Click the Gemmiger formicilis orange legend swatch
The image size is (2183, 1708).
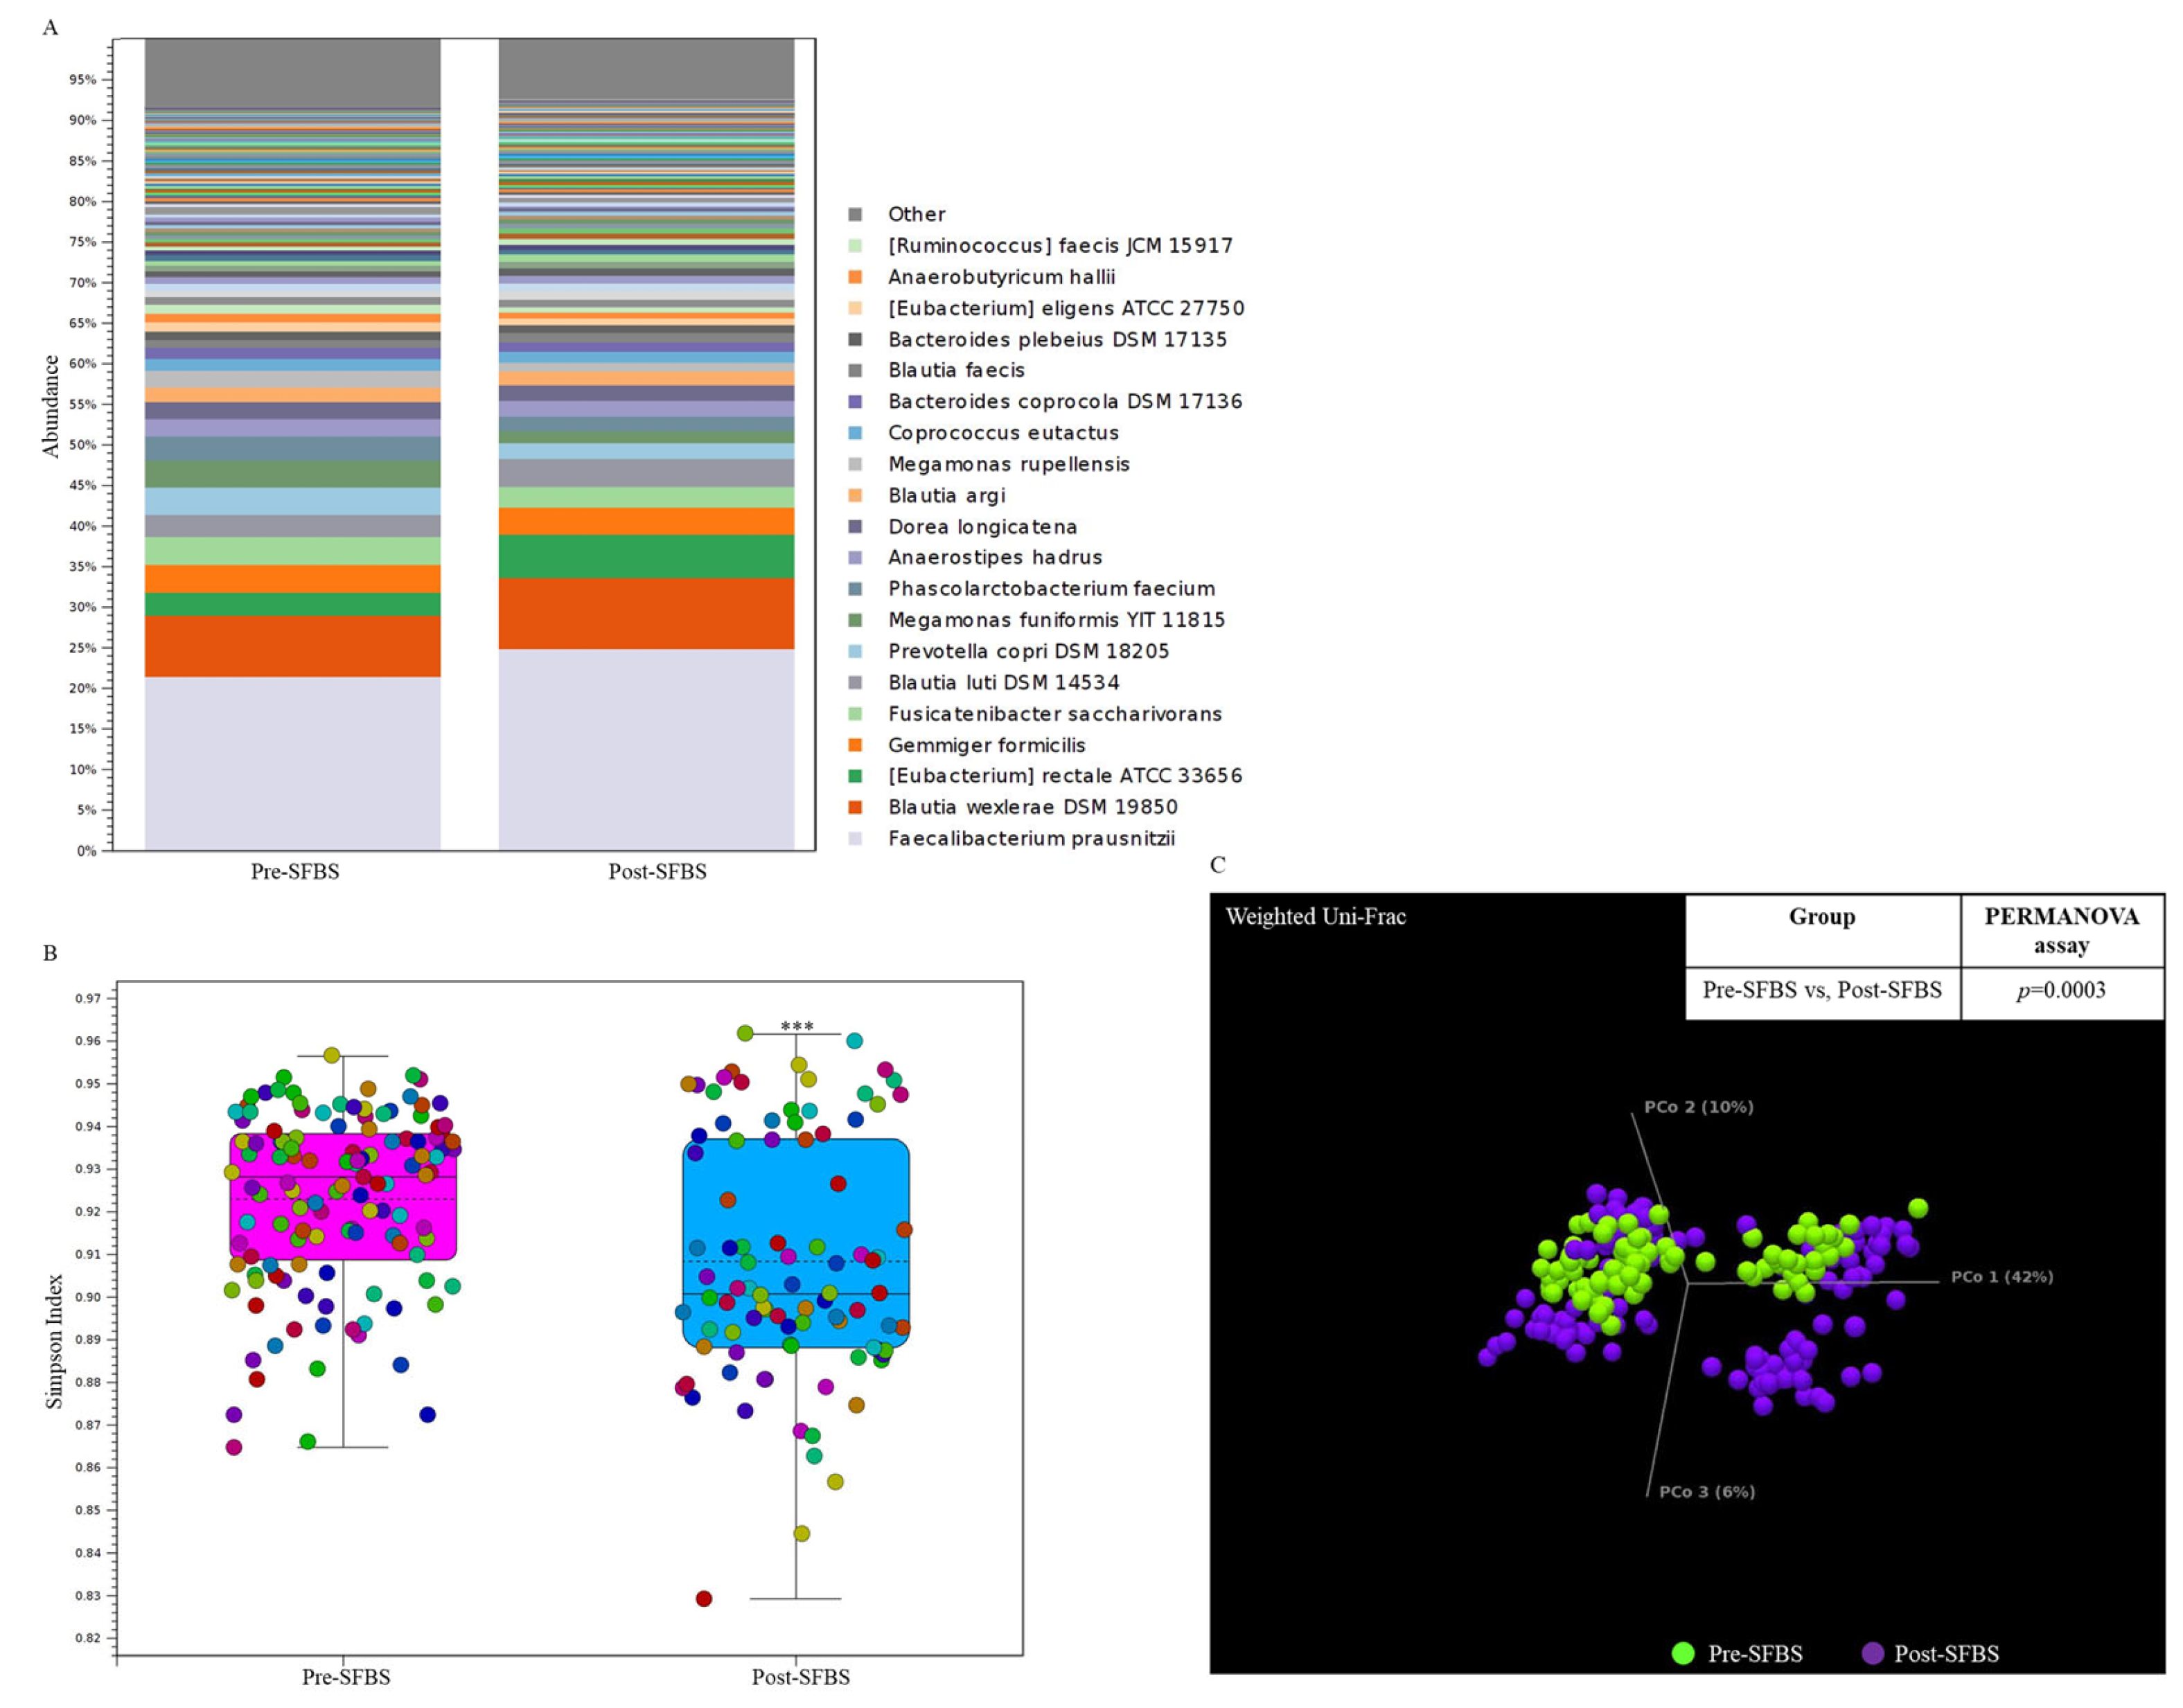point(855,745)
